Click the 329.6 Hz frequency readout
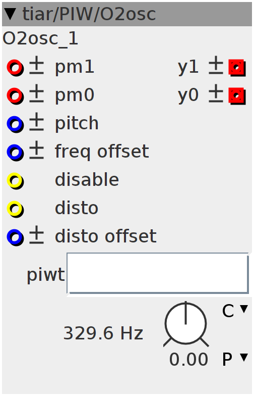 point(103,333)
